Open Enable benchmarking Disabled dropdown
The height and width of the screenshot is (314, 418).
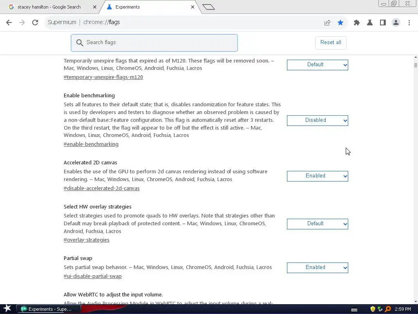[x=318, y=121]
